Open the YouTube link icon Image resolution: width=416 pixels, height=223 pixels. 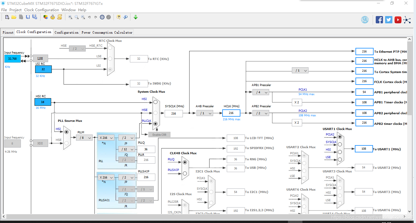398,20
